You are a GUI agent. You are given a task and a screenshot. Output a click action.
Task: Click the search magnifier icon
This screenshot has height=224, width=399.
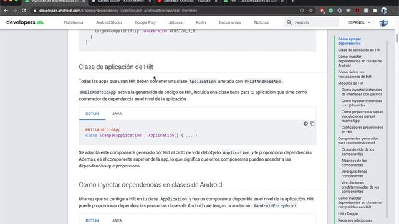289,22
